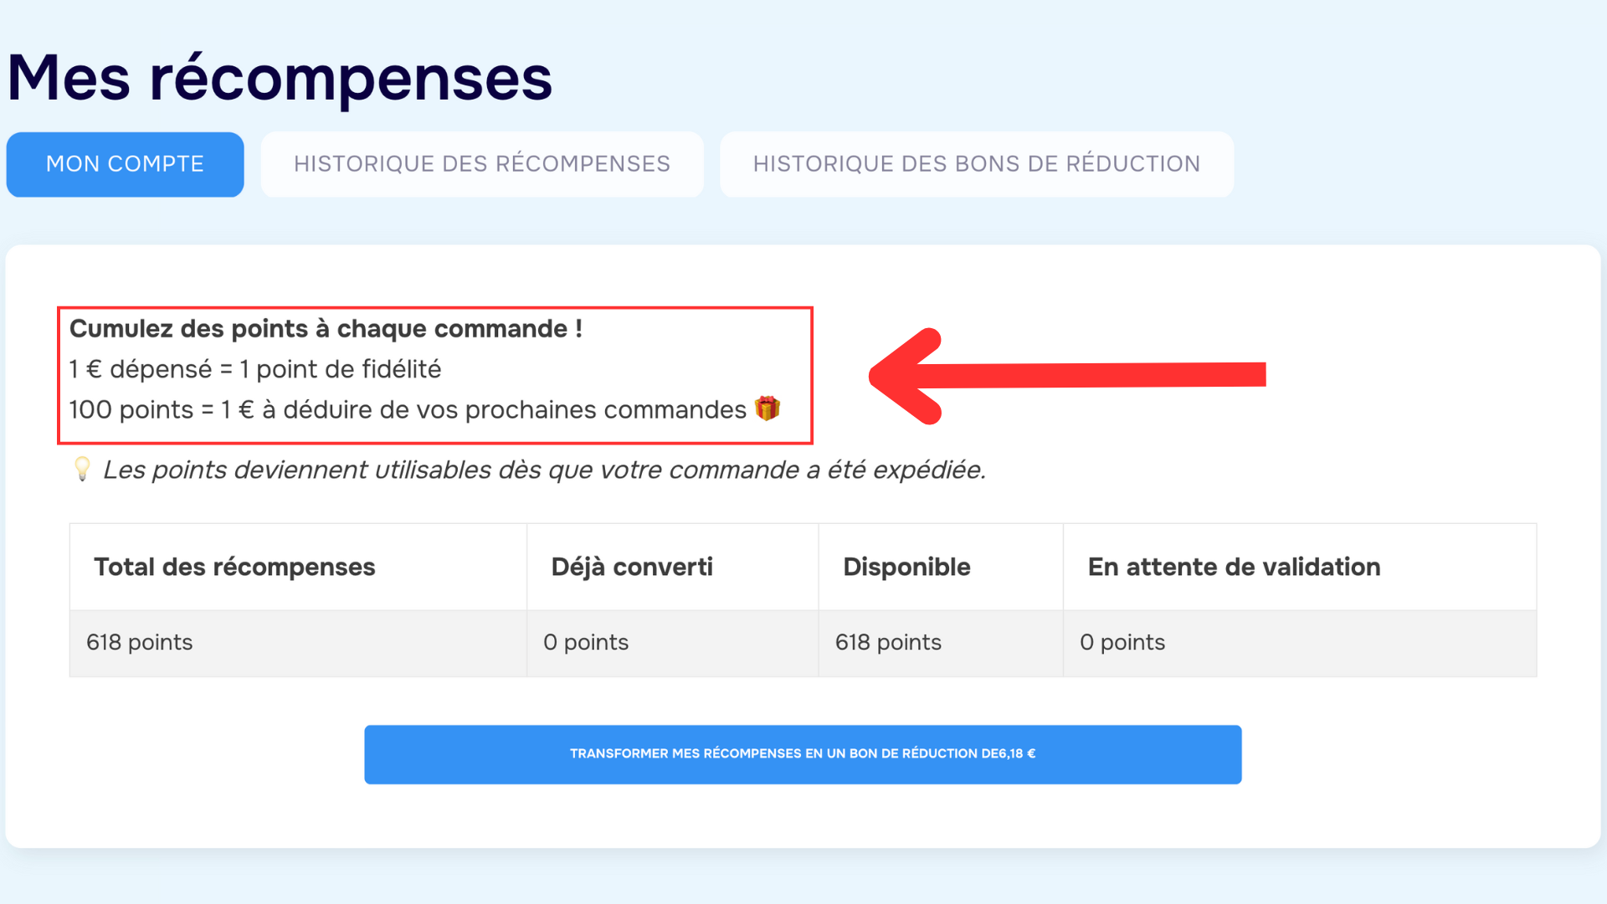Select the 618 points available cell
1607x904 pixels.
click(x=941, y=643)
